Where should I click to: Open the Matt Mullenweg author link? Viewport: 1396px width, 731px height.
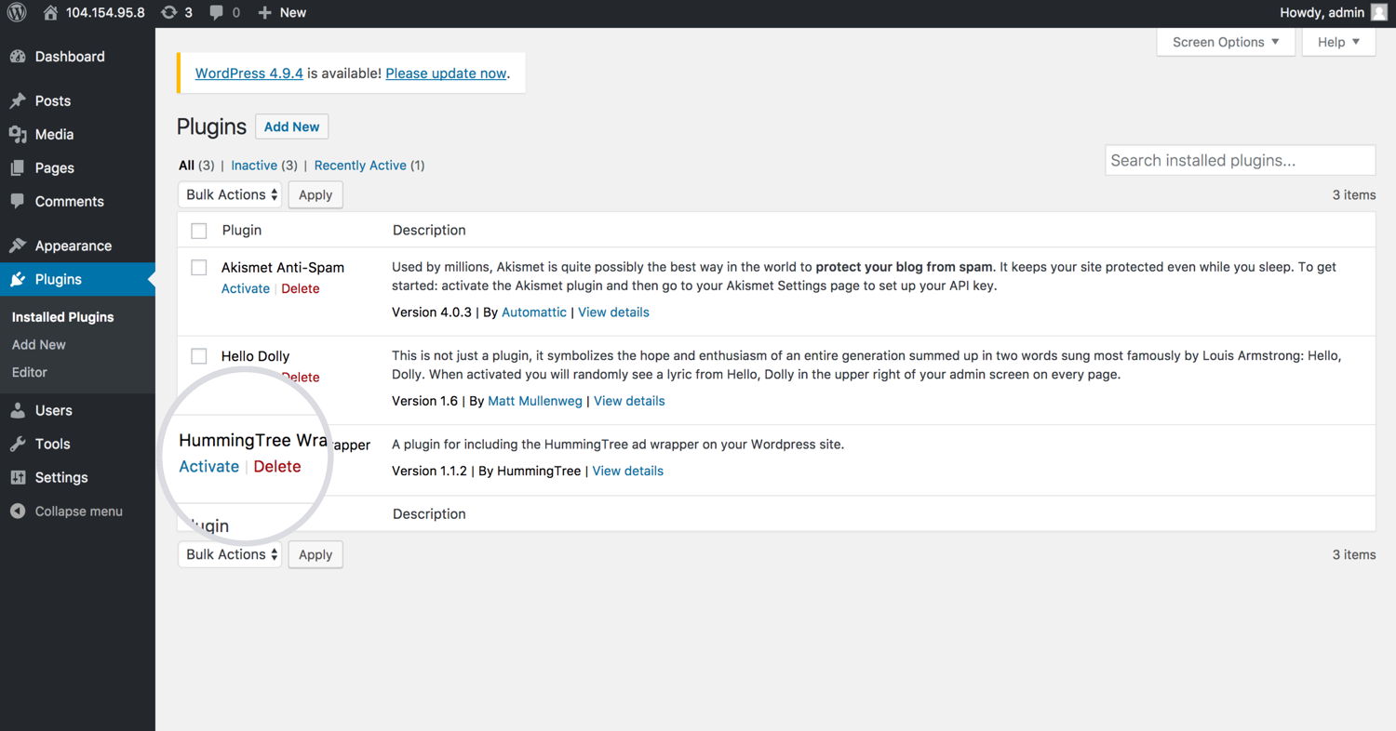click(x=535, y=401)
